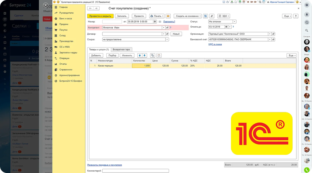
Task: Click the copy row icon in the table toolbar
Action: (153, 56)
